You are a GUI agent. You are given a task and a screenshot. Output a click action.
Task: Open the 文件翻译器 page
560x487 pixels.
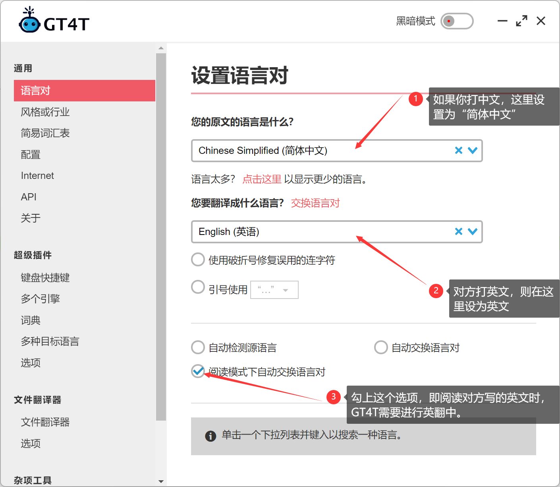(45, 422)
